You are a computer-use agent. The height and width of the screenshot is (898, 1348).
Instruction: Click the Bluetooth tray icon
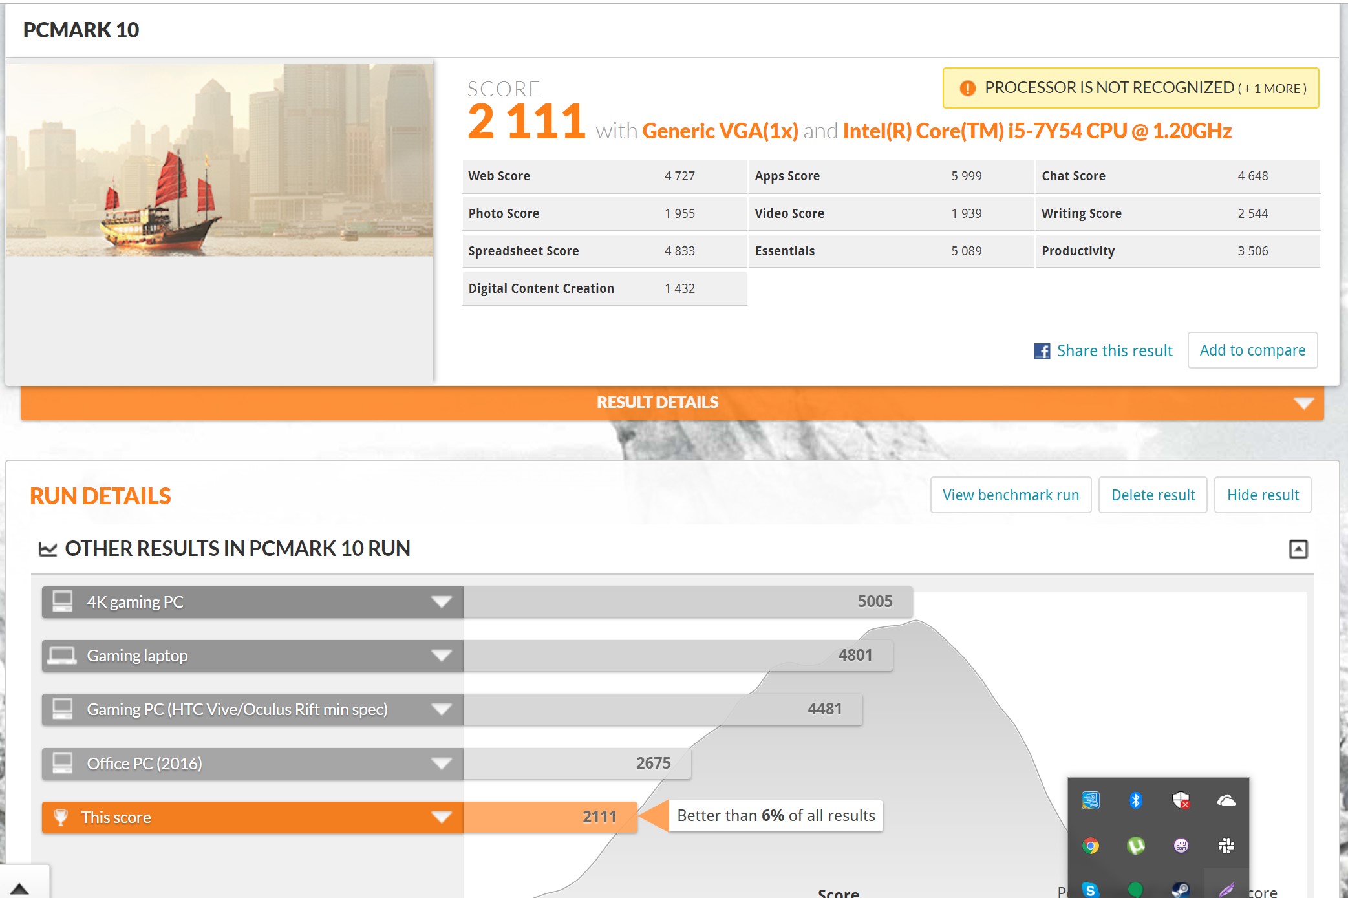[x=1135, y=800]
